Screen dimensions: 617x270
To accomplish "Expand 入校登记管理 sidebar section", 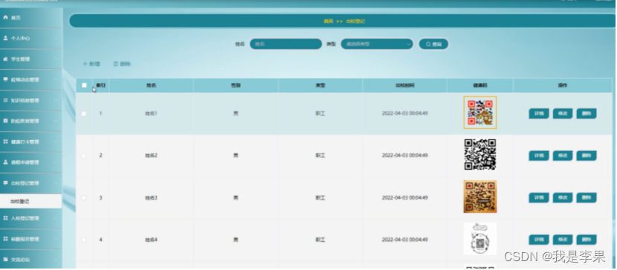I will point(30,218).
